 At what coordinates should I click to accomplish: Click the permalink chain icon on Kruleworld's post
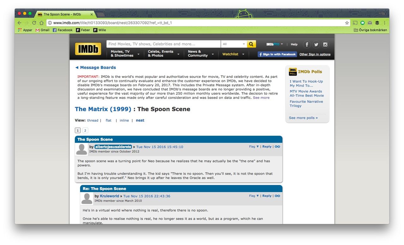pyautogui.click(x=277, y=196)
